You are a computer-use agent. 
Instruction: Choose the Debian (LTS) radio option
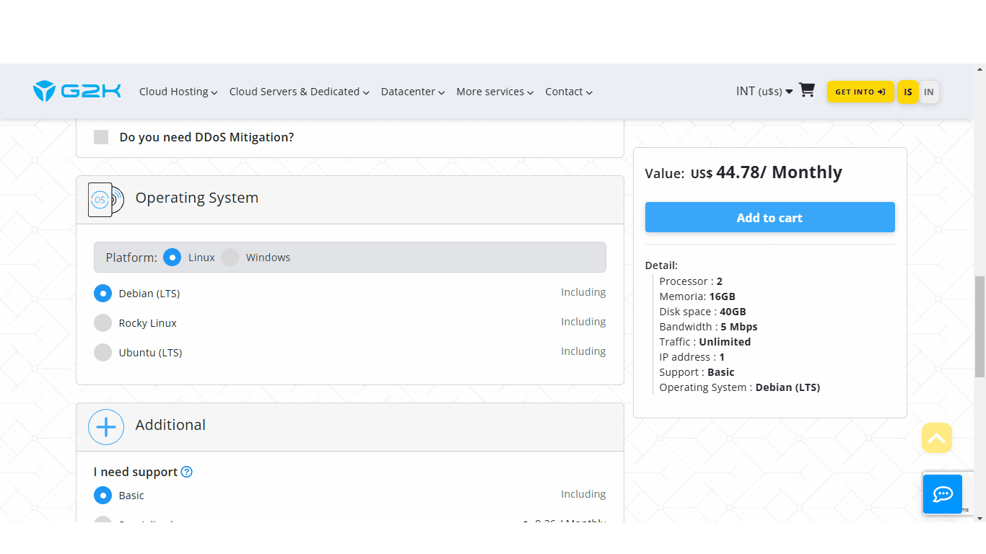click(x=102, y=294)
